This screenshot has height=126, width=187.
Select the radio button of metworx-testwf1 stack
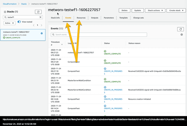pyautogui.click(x=42, y=33)
